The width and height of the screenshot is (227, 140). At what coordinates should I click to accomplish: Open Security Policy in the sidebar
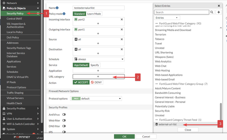15,13
